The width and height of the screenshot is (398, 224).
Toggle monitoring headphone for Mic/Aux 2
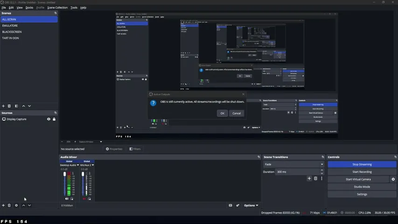pyautogui.click(x=89, y=199)
